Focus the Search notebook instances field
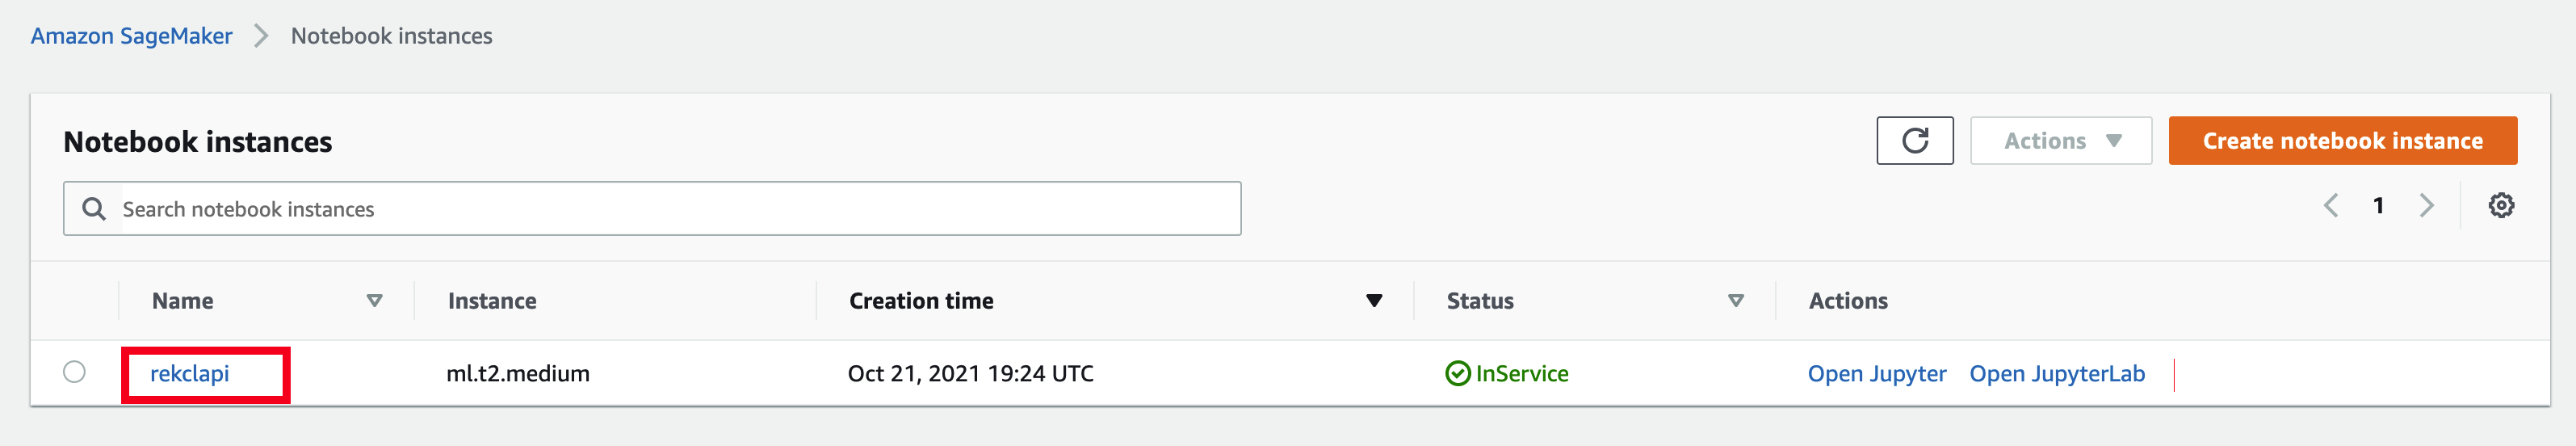 tap(652, 209)
